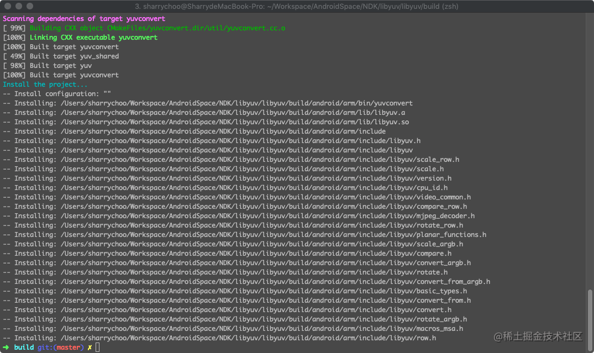594x353 pixels.
Task: Click the terminal window title text
Action: (x=296, y=6)
